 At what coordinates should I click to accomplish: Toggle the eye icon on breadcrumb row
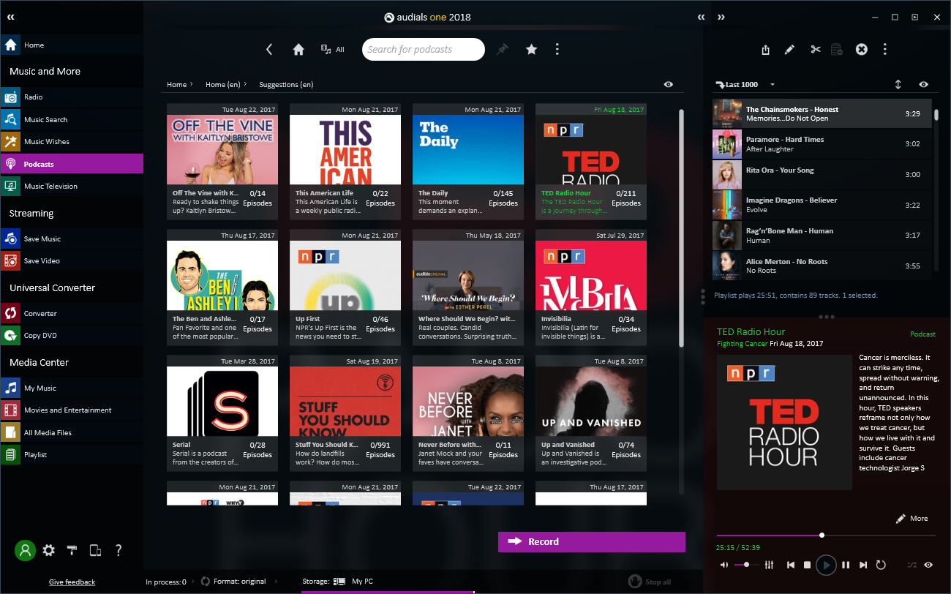pyautogui.click(x=669, y=84)
